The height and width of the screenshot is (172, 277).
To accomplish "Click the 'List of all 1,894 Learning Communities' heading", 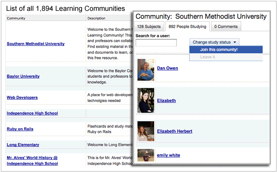I will 66,9.
